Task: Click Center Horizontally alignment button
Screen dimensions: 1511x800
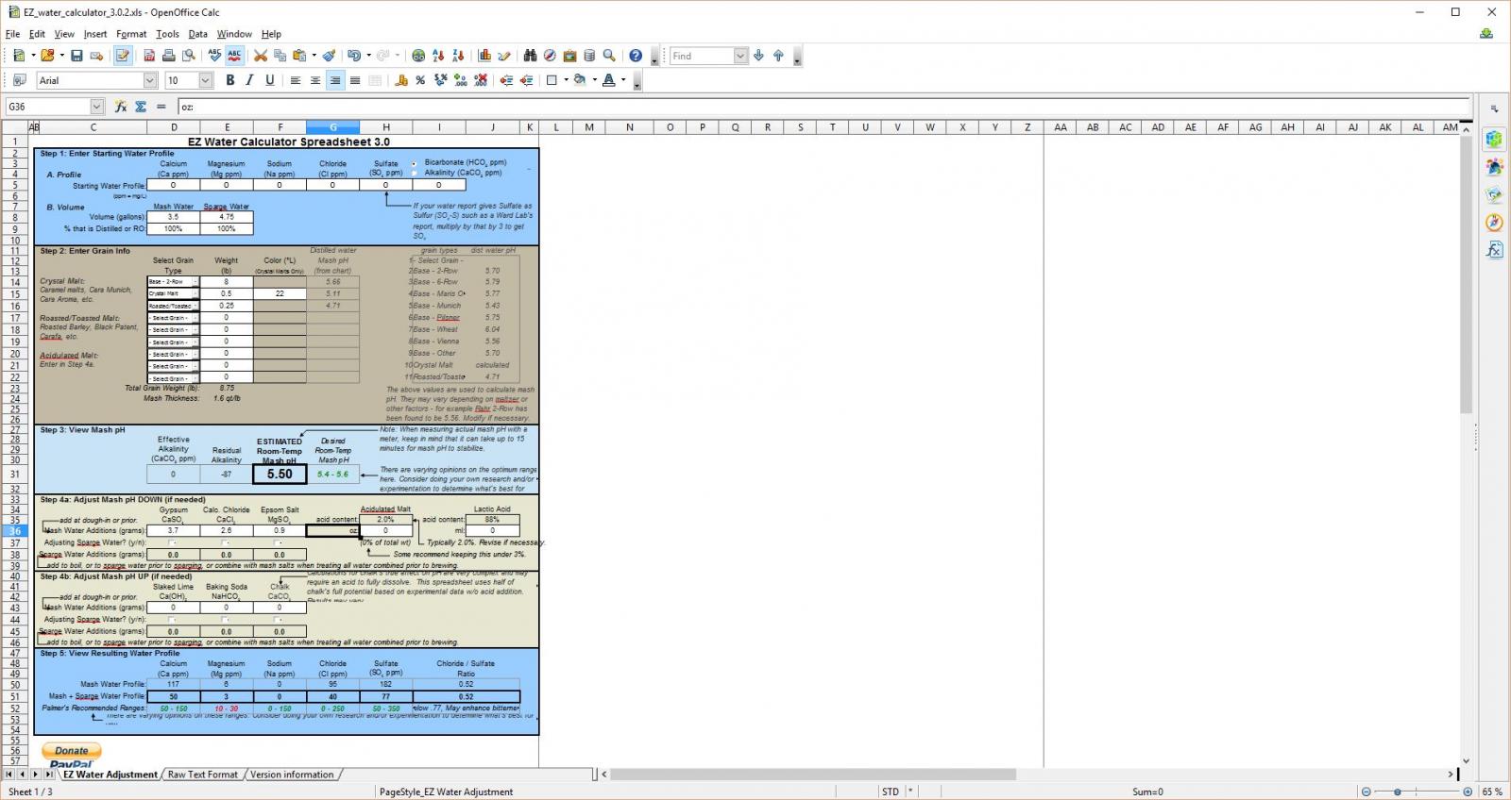Action: (x=315, y=81)
